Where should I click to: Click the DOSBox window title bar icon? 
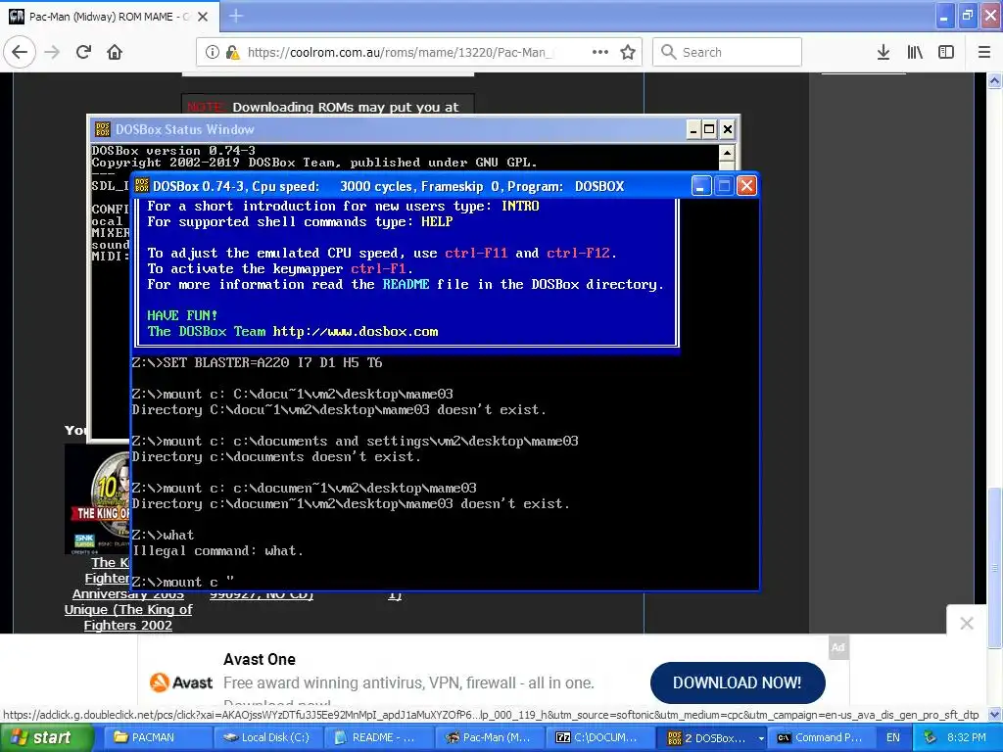[142, 186]
